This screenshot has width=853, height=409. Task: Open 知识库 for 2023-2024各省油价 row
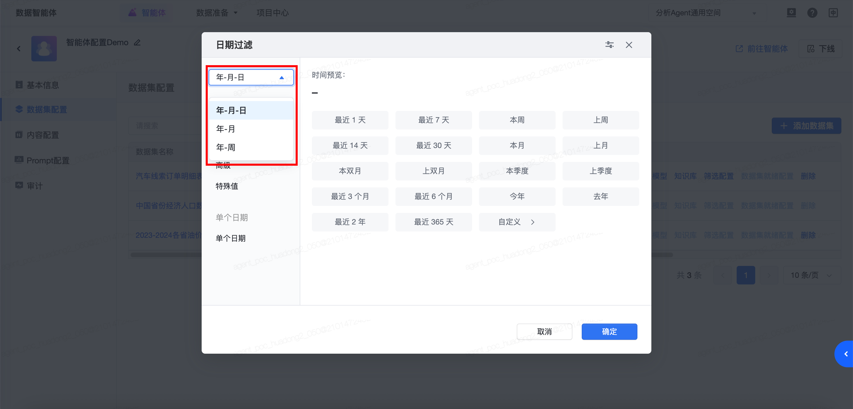[x=685, y=235]
